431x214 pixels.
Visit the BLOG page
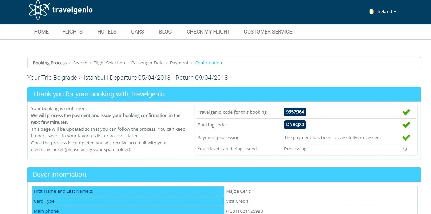165,32
